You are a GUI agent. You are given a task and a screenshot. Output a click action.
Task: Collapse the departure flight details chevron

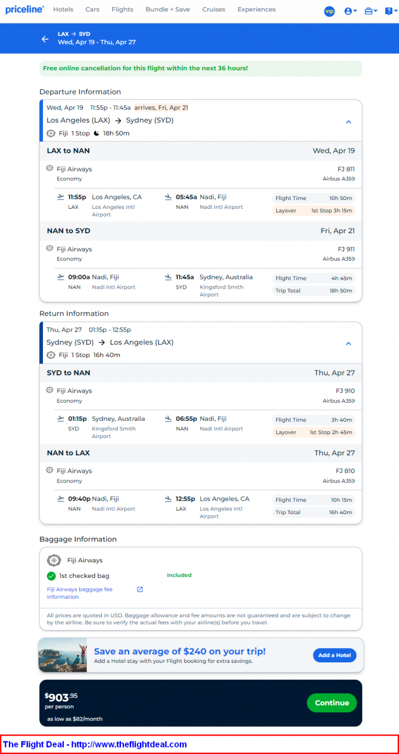pyautogui.click(x=348, y=121)
